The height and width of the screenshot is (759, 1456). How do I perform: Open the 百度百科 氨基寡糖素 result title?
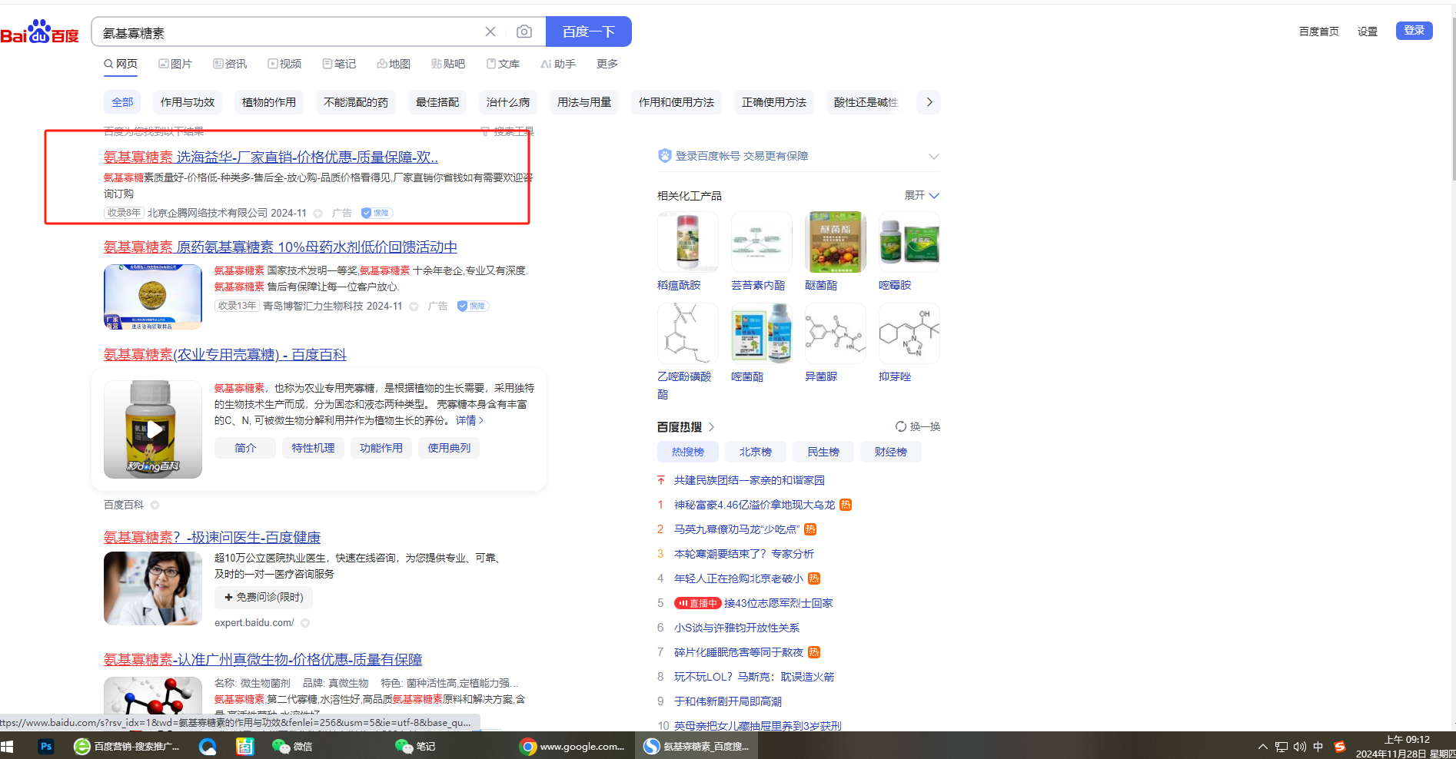coord(225,354)
